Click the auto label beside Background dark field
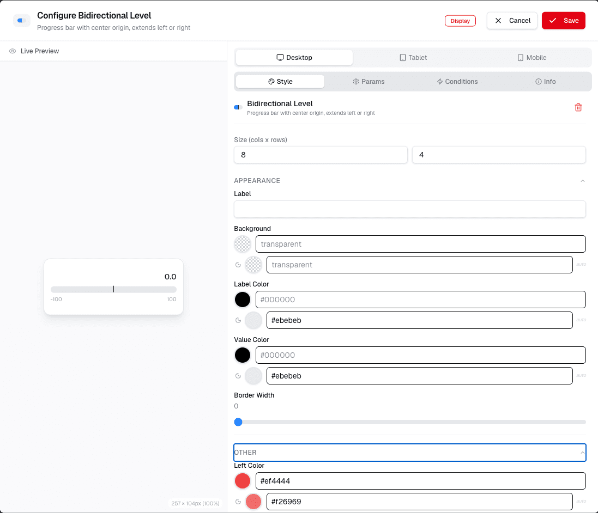598x513 pixels. pyautogui.click(x=581, y=264)
